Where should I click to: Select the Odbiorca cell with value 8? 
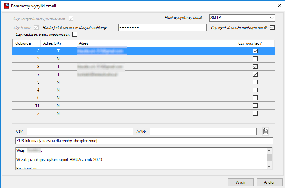click(x=26, y=51)
